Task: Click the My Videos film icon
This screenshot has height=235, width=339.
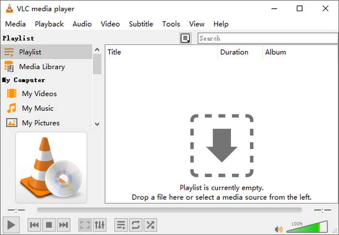Action: [12, 93]
